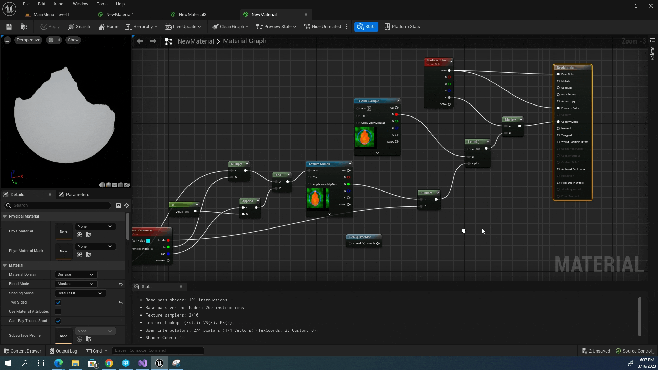This screenshot has height=370, width=658.
Task: Toggle Hide Unrelated nodes
Action: [x=322, y=26]
